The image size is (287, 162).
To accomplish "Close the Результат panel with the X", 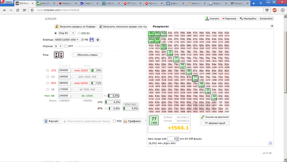I will tap(272, 26).
